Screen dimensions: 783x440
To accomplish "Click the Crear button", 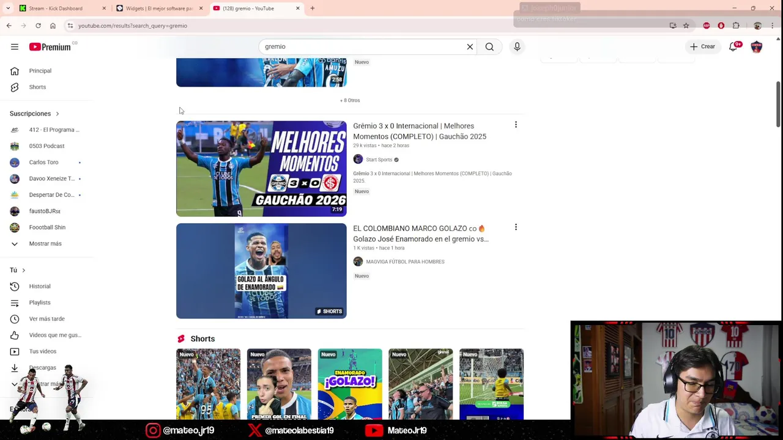I will [702, 46].
